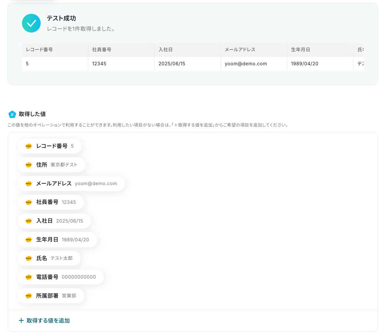Select the 生年月日 value chip

[x=57, y=240]
